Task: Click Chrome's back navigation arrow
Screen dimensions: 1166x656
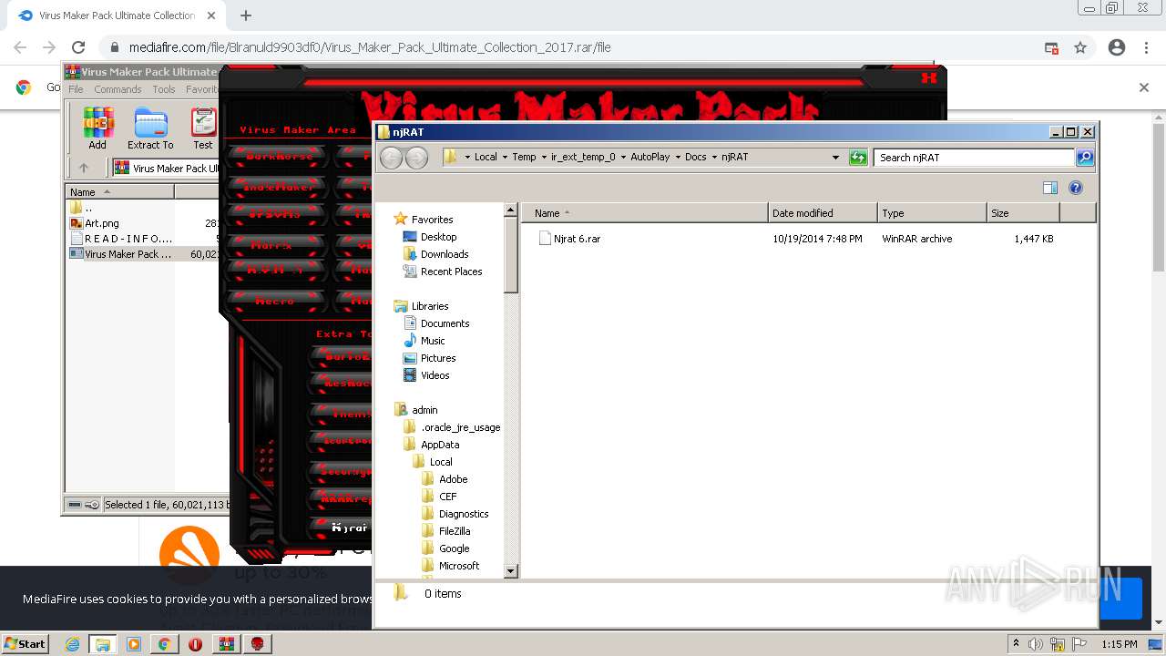Action: [20, 47]
